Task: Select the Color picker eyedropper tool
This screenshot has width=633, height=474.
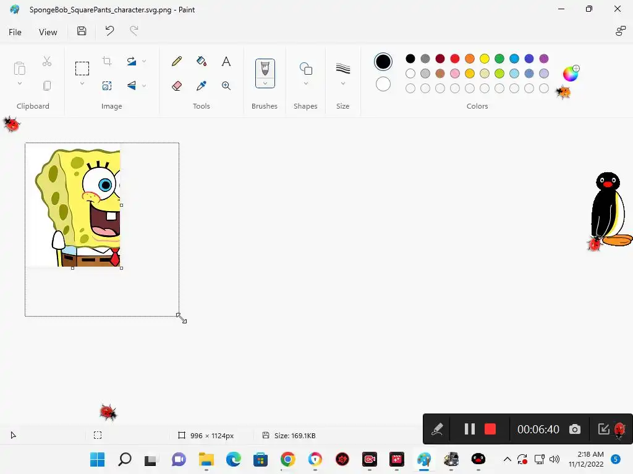Action: (x=202, y=85)
